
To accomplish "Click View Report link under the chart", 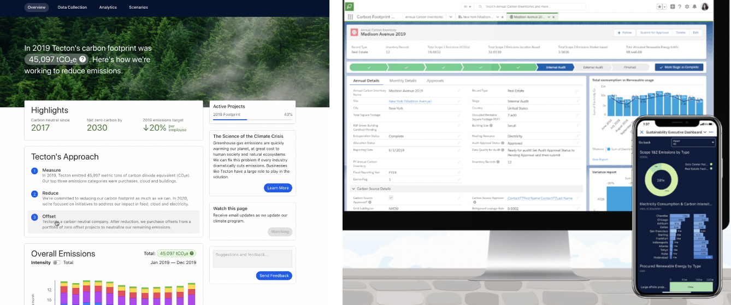I will tap(599, 159).
